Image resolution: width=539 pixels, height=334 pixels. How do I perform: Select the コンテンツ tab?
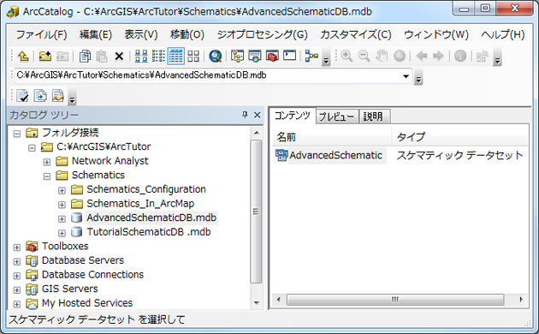[x=293, y=116]
